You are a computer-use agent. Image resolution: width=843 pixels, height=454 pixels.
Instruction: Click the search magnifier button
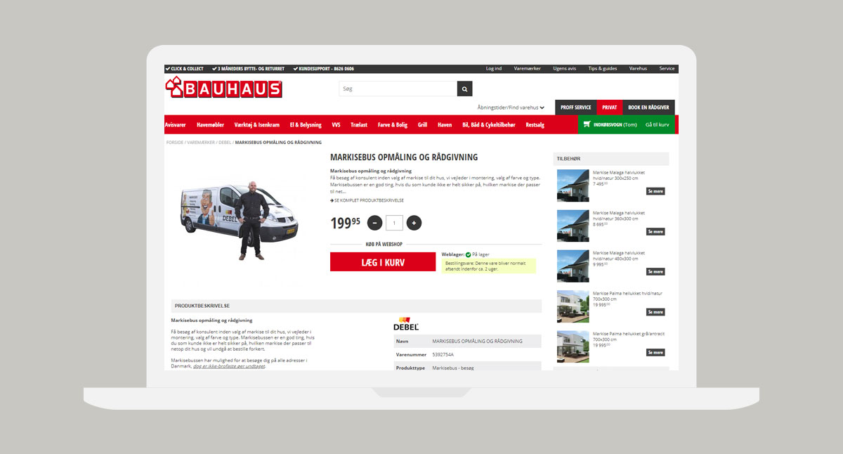[x=464, y=89]
